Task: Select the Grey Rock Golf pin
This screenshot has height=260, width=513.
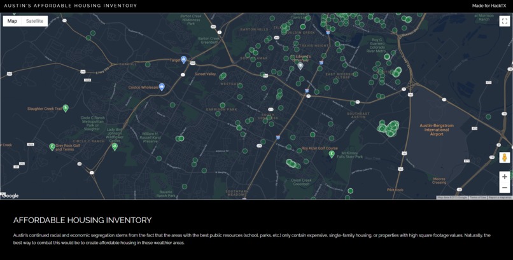Action: (52, 147)
